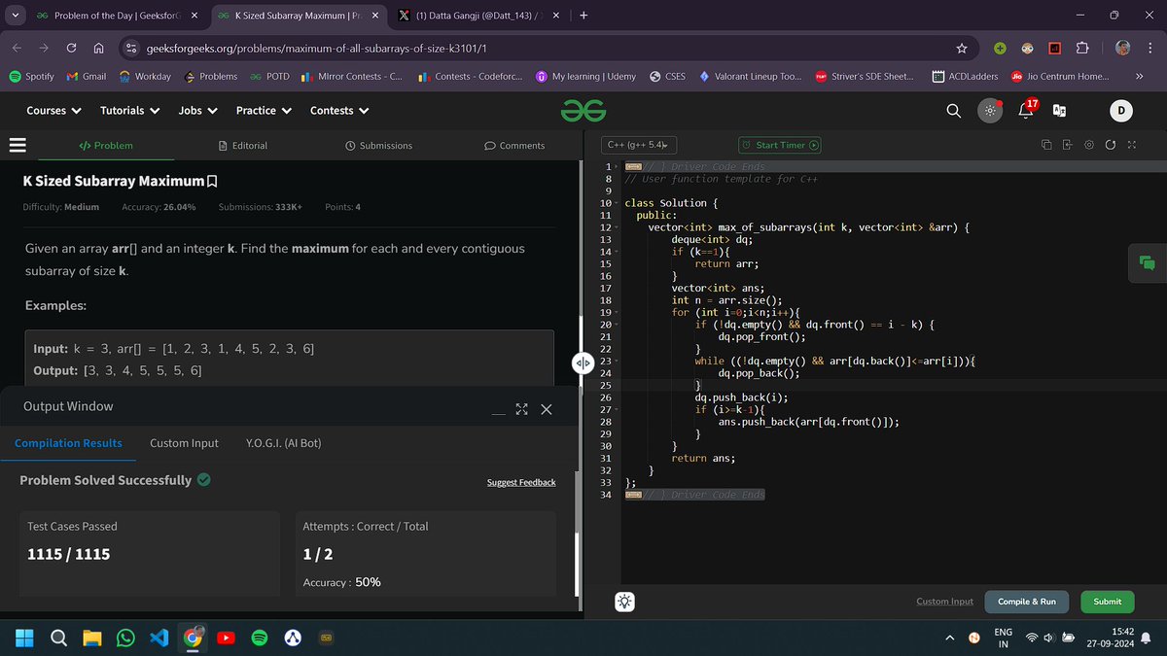Open YouTube app in the taskbar
The height and width of the screenshot is (656, 1167).
(x=226, y=638)
